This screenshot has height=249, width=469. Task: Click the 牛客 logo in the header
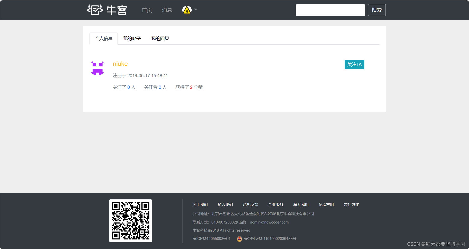[x=107, y=10]
